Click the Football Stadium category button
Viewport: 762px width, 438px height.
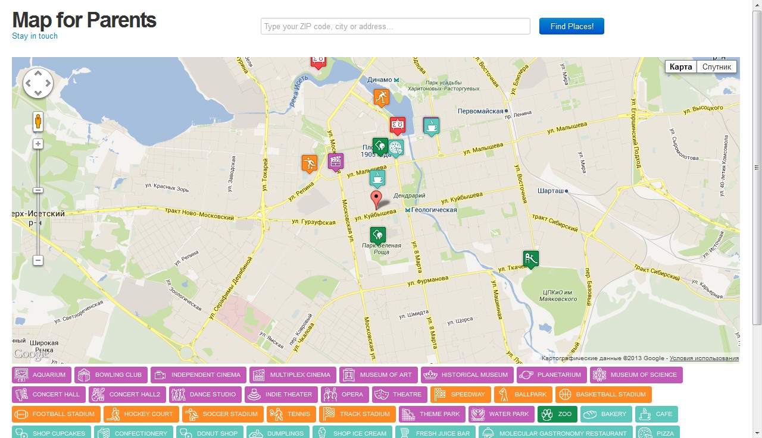pos(56,414)
